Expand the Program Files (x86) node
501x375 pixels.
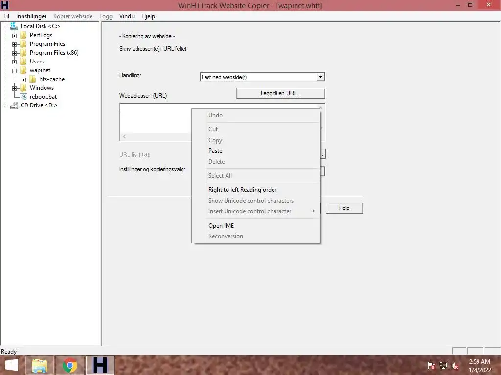click(14, 53)
